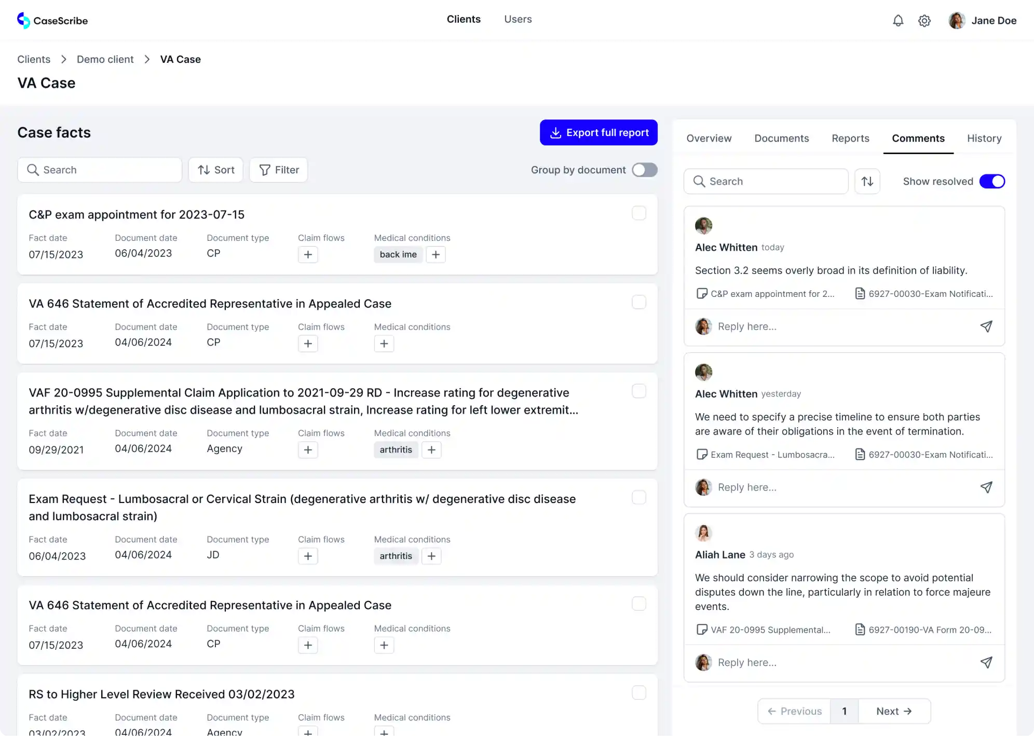Open settings using the gear icon

[x=924, y=21]
